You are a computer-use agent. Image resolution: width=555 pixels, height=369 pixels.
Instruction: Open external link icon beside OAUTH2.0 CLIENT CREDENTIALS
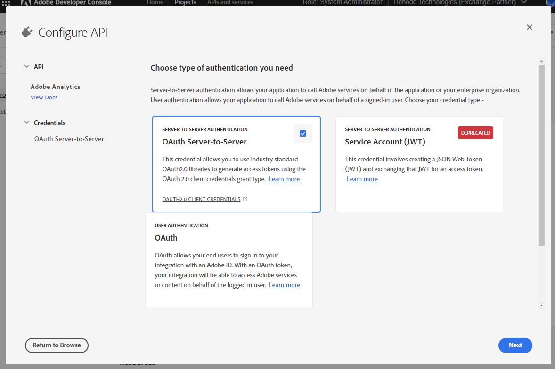click(245, 199)
